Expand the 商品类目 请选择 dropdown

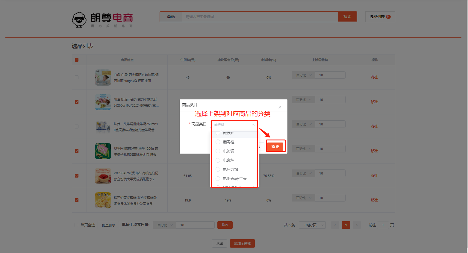234,125
